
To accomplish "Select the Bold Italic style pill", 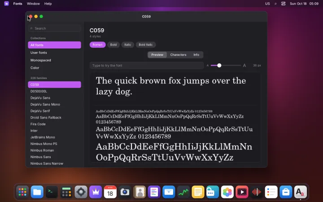I will (x=145, y=44).
